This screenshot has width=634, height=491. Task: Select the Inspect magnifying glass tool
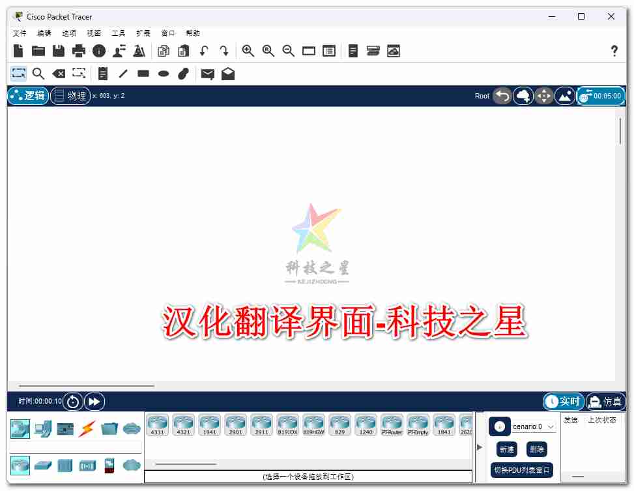point(38,74)
